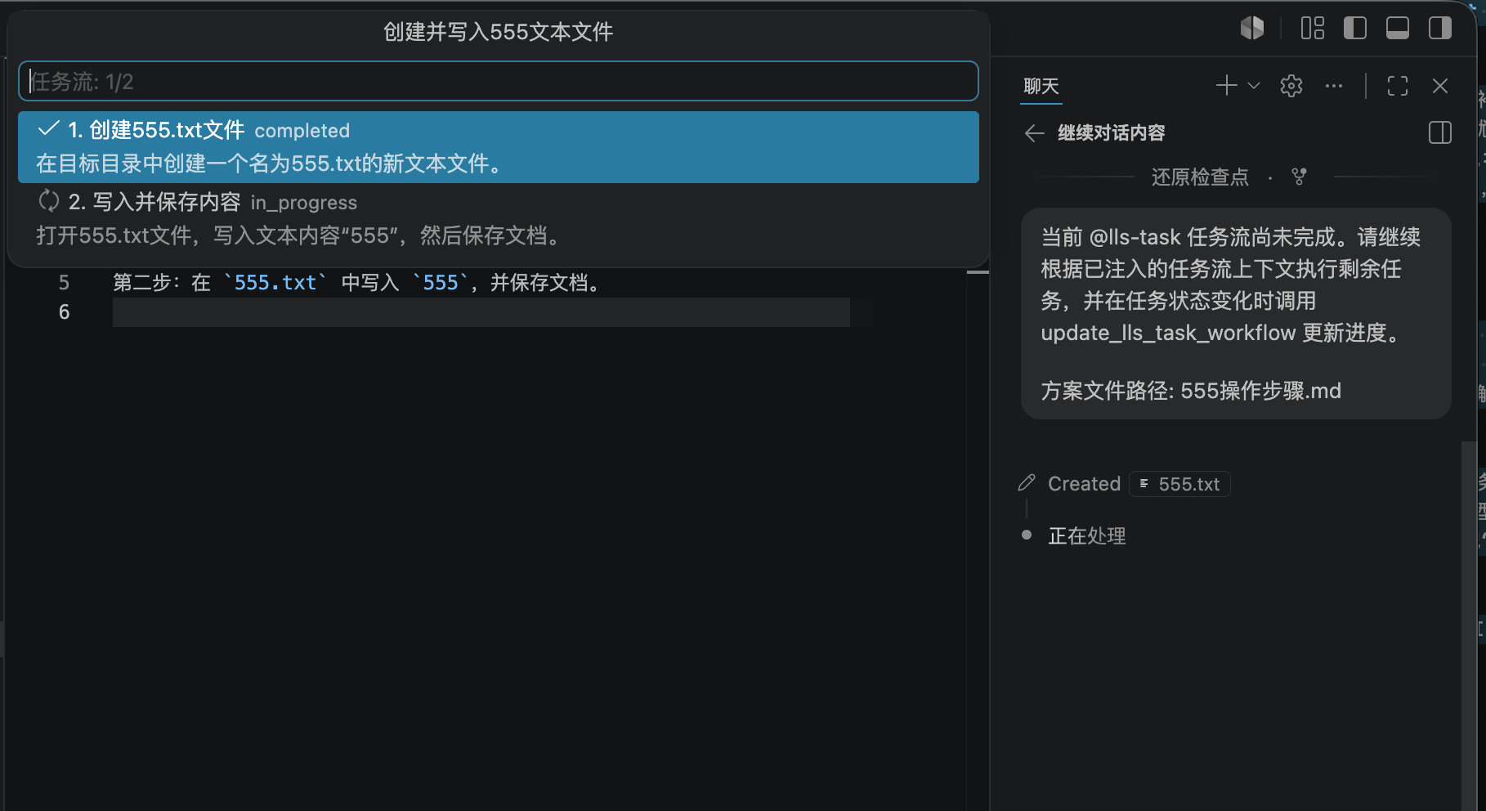
Task: Click line number 5 in the gutter
Action: click(64, 283)
